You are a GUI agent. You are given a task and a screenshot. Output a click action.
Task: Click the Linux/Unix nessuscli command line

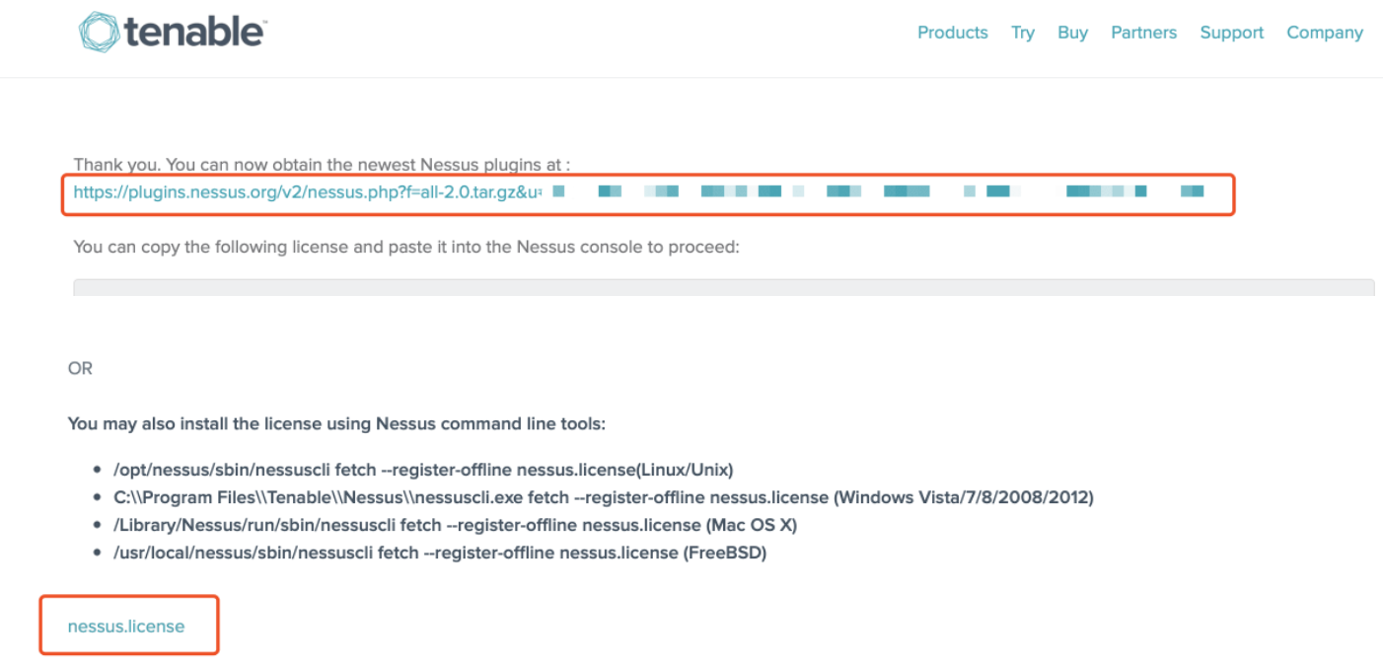tap(424, 469)
